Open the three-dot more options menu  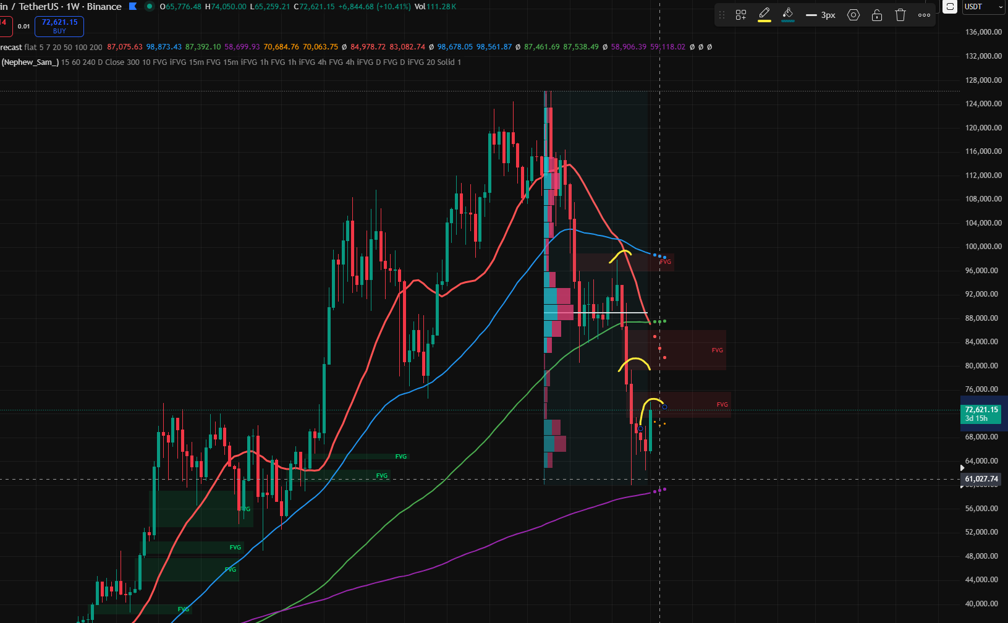(924, 15)
